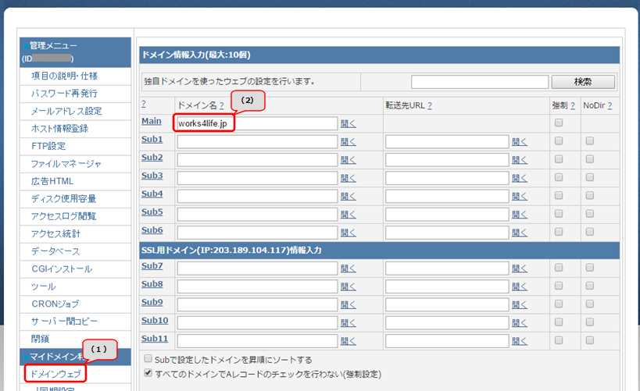Go to アクセス統計 page

(x=55, y=233)
